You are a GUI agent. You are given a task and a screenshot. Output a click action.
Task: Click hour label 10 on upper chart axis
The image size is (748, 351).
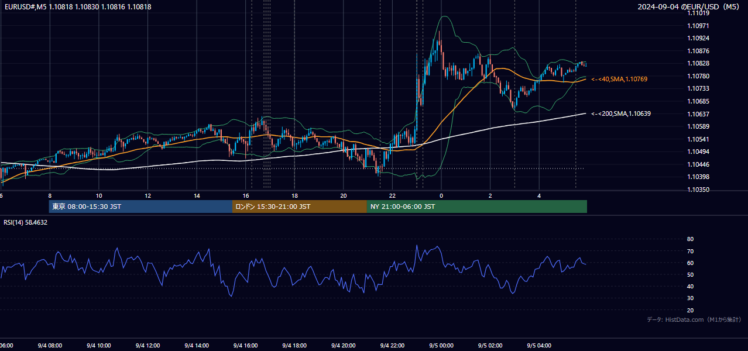(x=99, y=196)
